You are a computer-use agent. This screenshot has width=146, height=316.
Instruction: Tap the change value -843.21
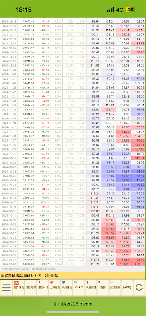[45, 246]
